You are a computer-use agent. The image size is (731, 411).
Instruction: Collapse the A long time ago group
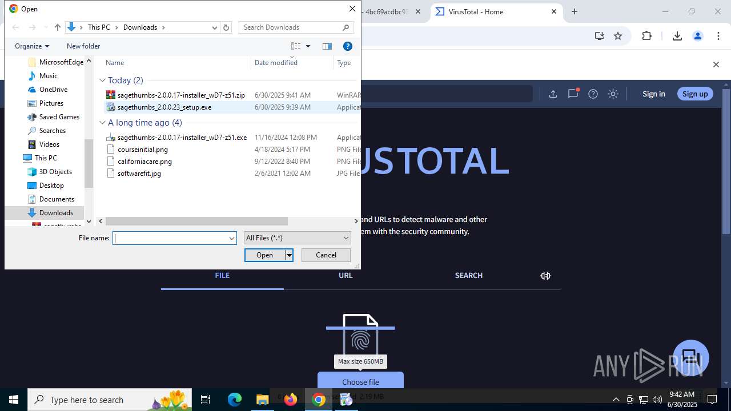tap(103, 123)
